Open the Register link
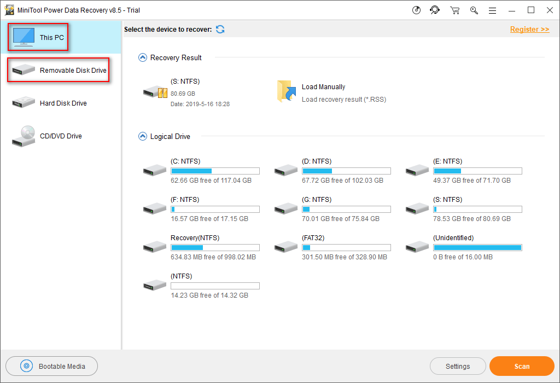The height and width of the screenshot is (383, 560). tap(529, 29)
